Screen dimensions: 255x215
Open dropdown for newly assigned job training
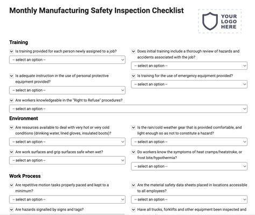pos(67,60)
